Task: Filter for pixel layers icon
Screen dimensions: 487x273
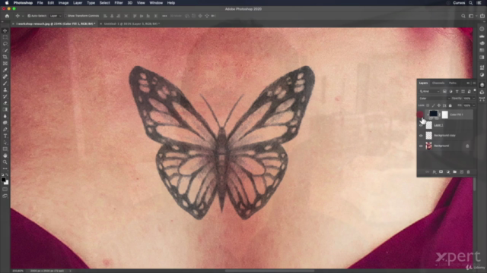Action: coord(444,91)
